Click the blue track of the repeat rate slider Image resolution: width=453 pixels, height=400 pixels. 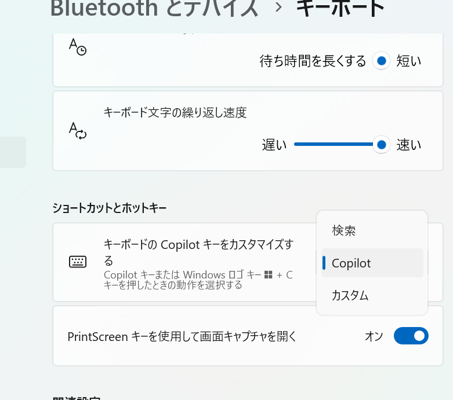click(334, 145)
